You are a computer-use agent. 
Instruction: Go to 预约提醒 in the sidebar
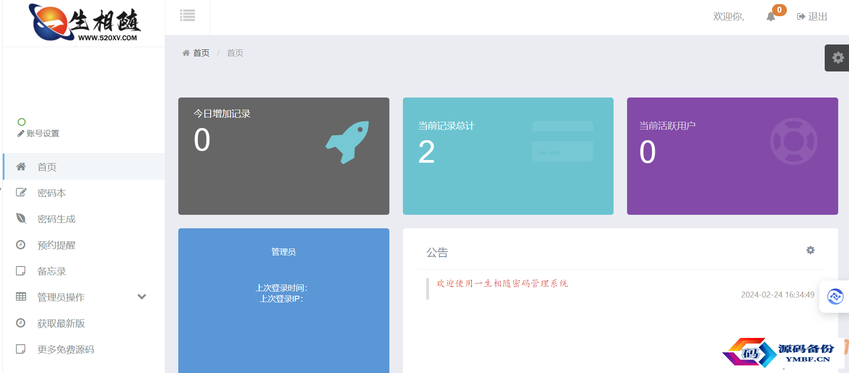[x=84, y=245]
